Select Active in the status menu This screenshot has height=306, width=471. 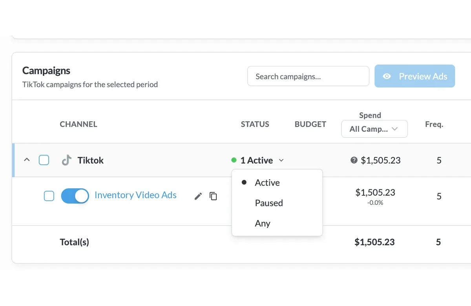point(277,182)
